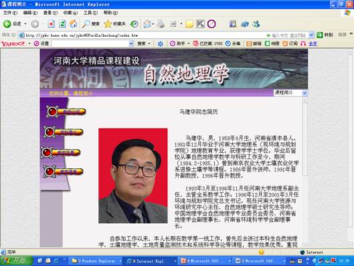
Task: Click the green 转到 Go button
Action: coord(325,35)
